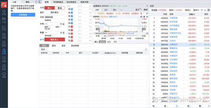Click the refresh icon beside 模拟 tab
Screen dimensions: 211x108
click(36, 2)
